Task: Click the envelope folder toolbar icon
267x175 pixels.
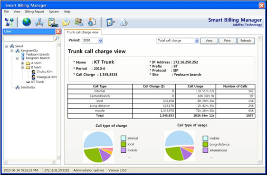Action: [x=66, y=22]
